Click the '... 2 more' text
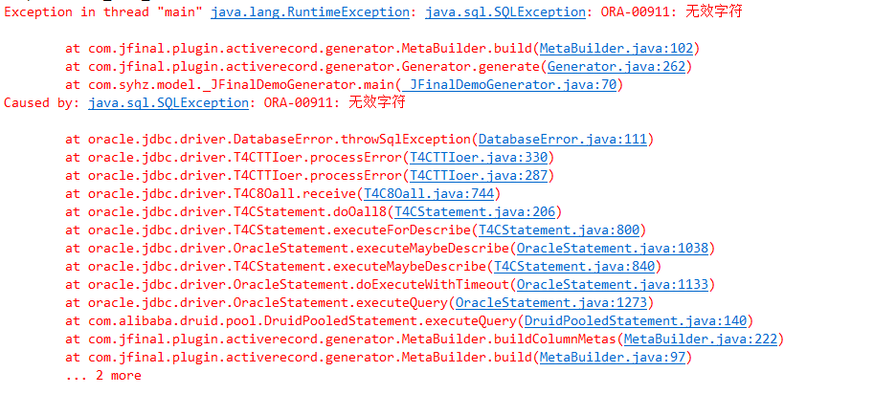Image resolution: width=896 pixels, height=394 pixels. coord(102,376)
